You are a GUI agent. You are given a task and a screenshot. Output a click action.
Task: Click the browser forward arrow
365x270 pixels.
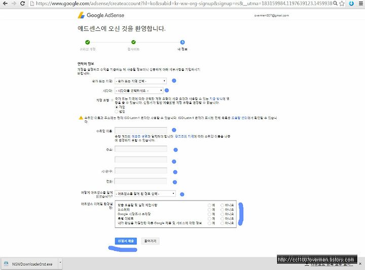click(14, 4)
